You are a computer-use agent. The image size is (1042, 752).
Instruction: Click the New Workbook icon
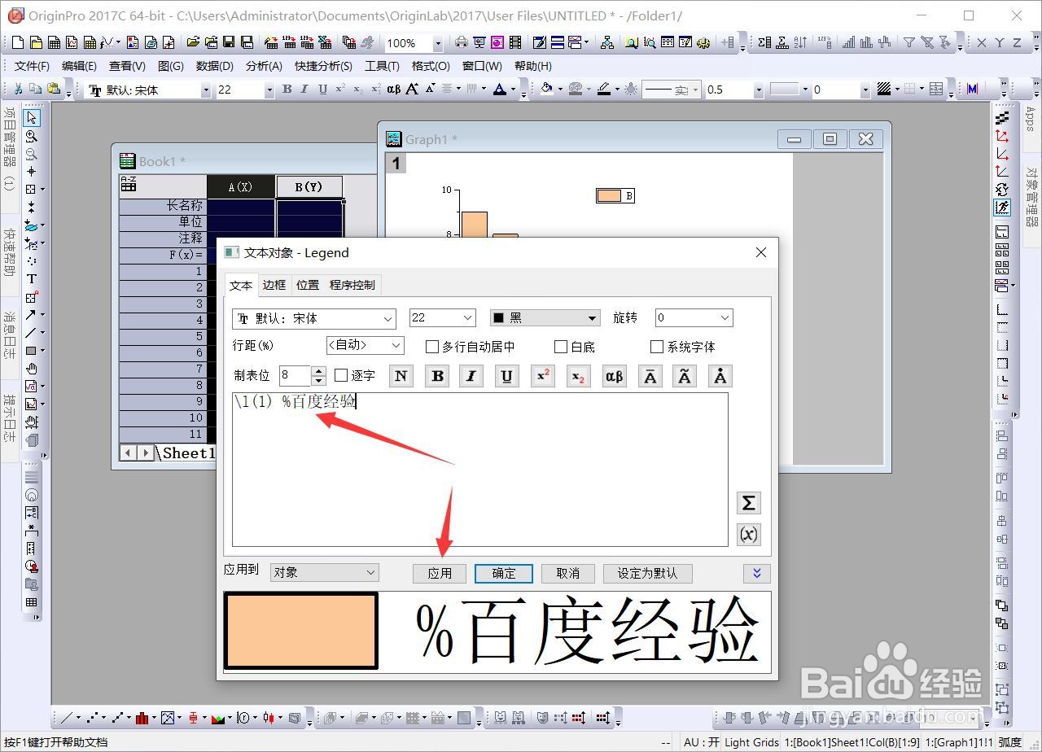54,42
